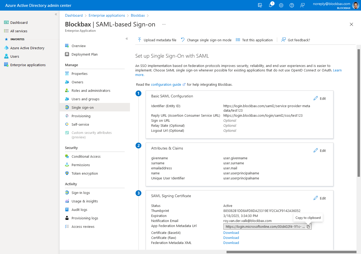Select Change single sign-on mode
This screenshot has height=254, width=361.
208,40
